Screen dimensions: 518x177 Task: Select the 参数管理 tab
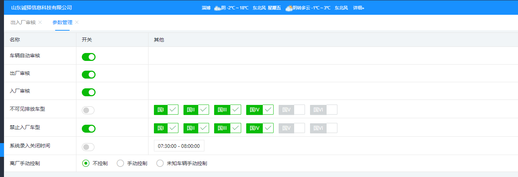pyautogui.click(x=62, y=22)
